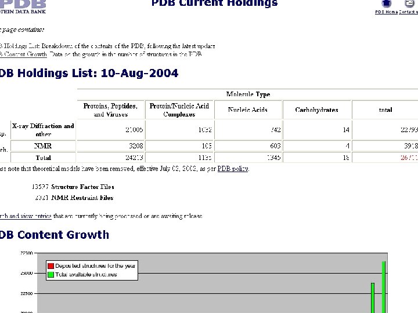Viewport: 418px width, 313px height.
Task: Select the Total row label
Action: tap(43, 158)
